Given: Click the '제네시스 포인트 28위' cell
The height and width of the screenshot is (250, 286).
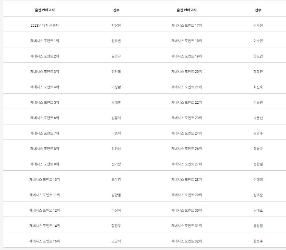Looking at the screenshot, I should [187, 179].
